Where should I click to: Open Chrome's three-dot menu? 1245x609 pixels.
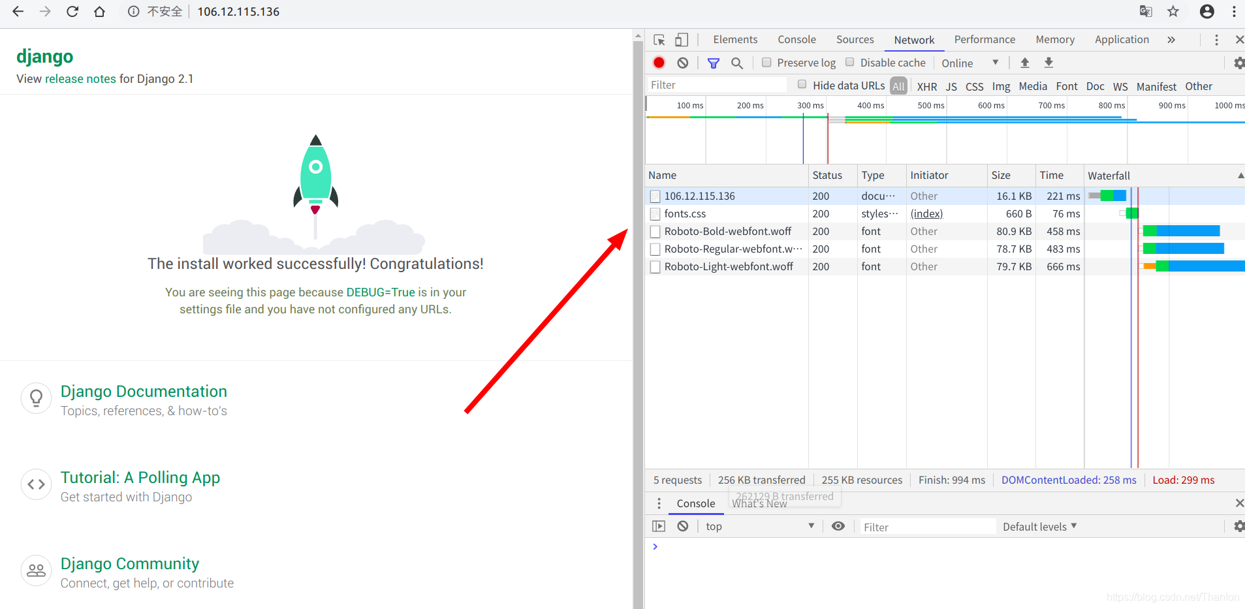click(x=1234, y=11)
